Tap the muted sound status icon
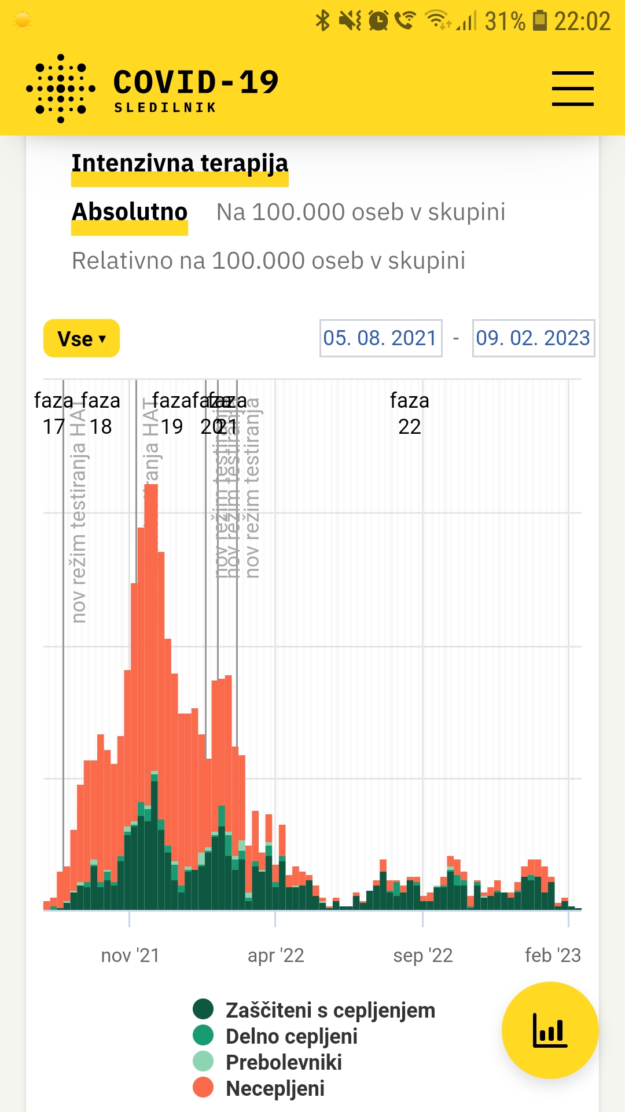This screenshot has width=625, height=1112. click(350, 21)
